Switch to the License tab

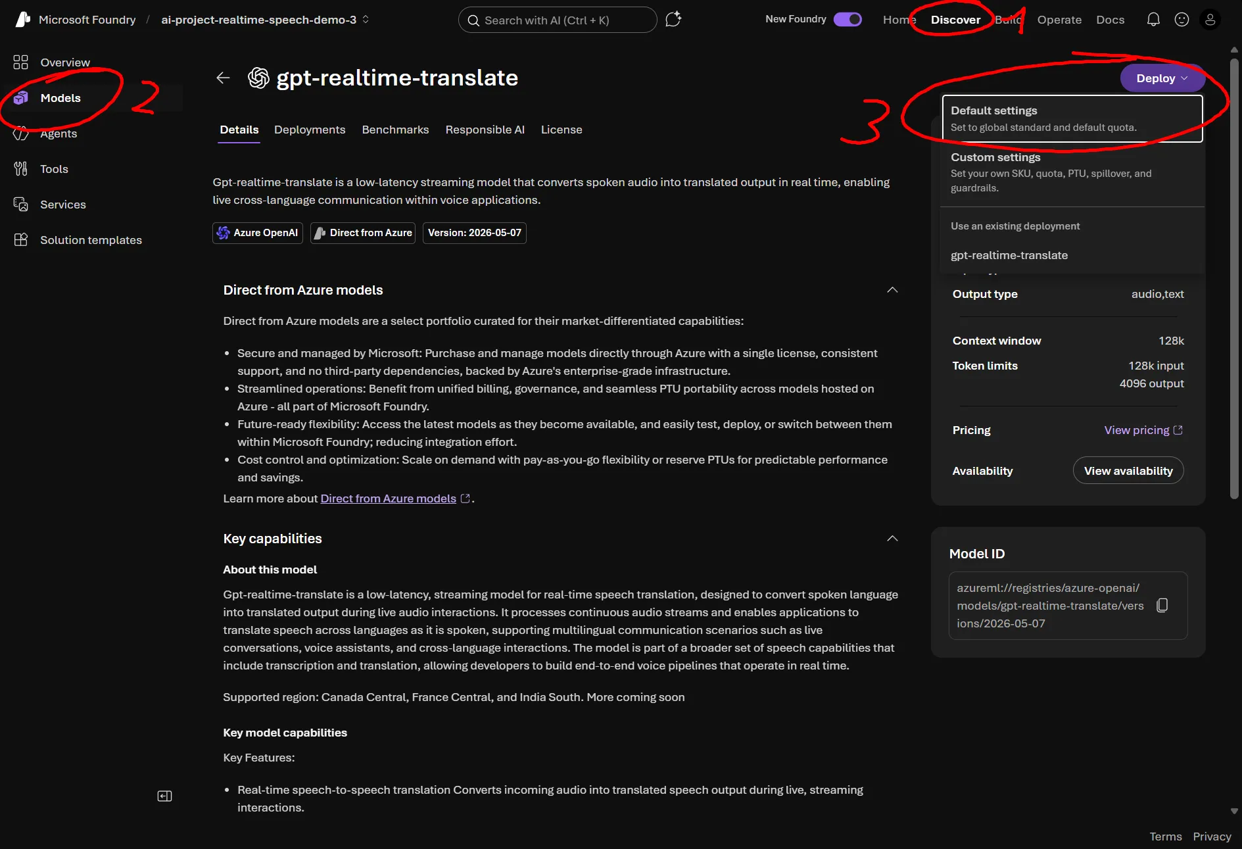tap(561, 130)
